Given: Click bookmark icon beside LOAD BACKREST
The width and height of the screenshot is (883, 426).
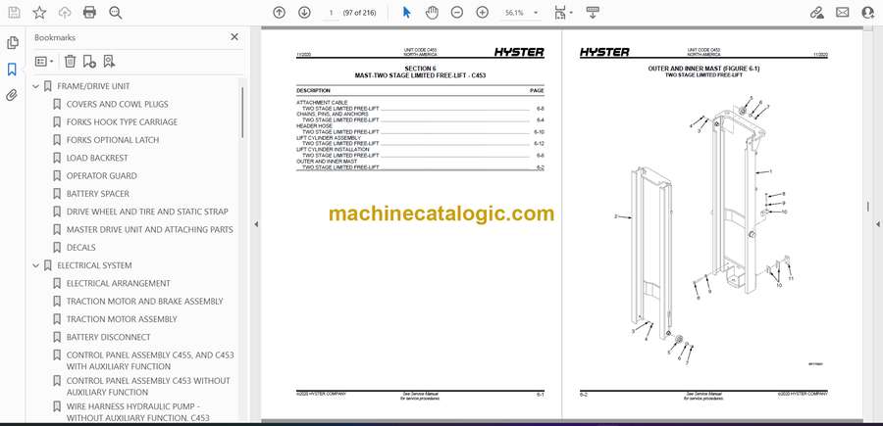Looking at the screenshot, I should point(57,158).
